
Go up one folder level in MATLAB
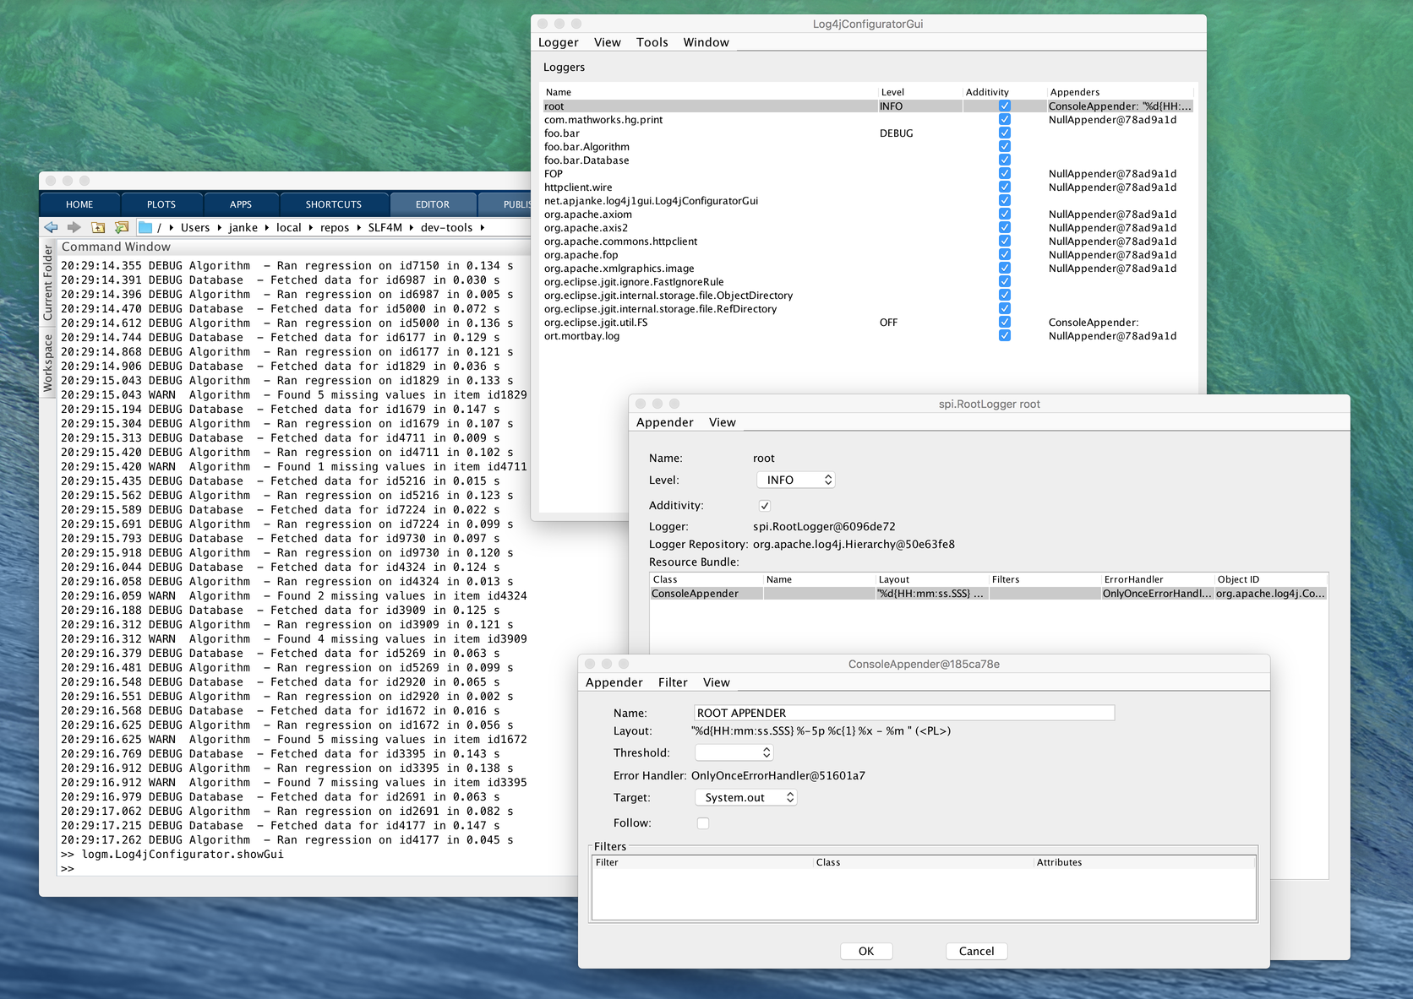point(98,227)
